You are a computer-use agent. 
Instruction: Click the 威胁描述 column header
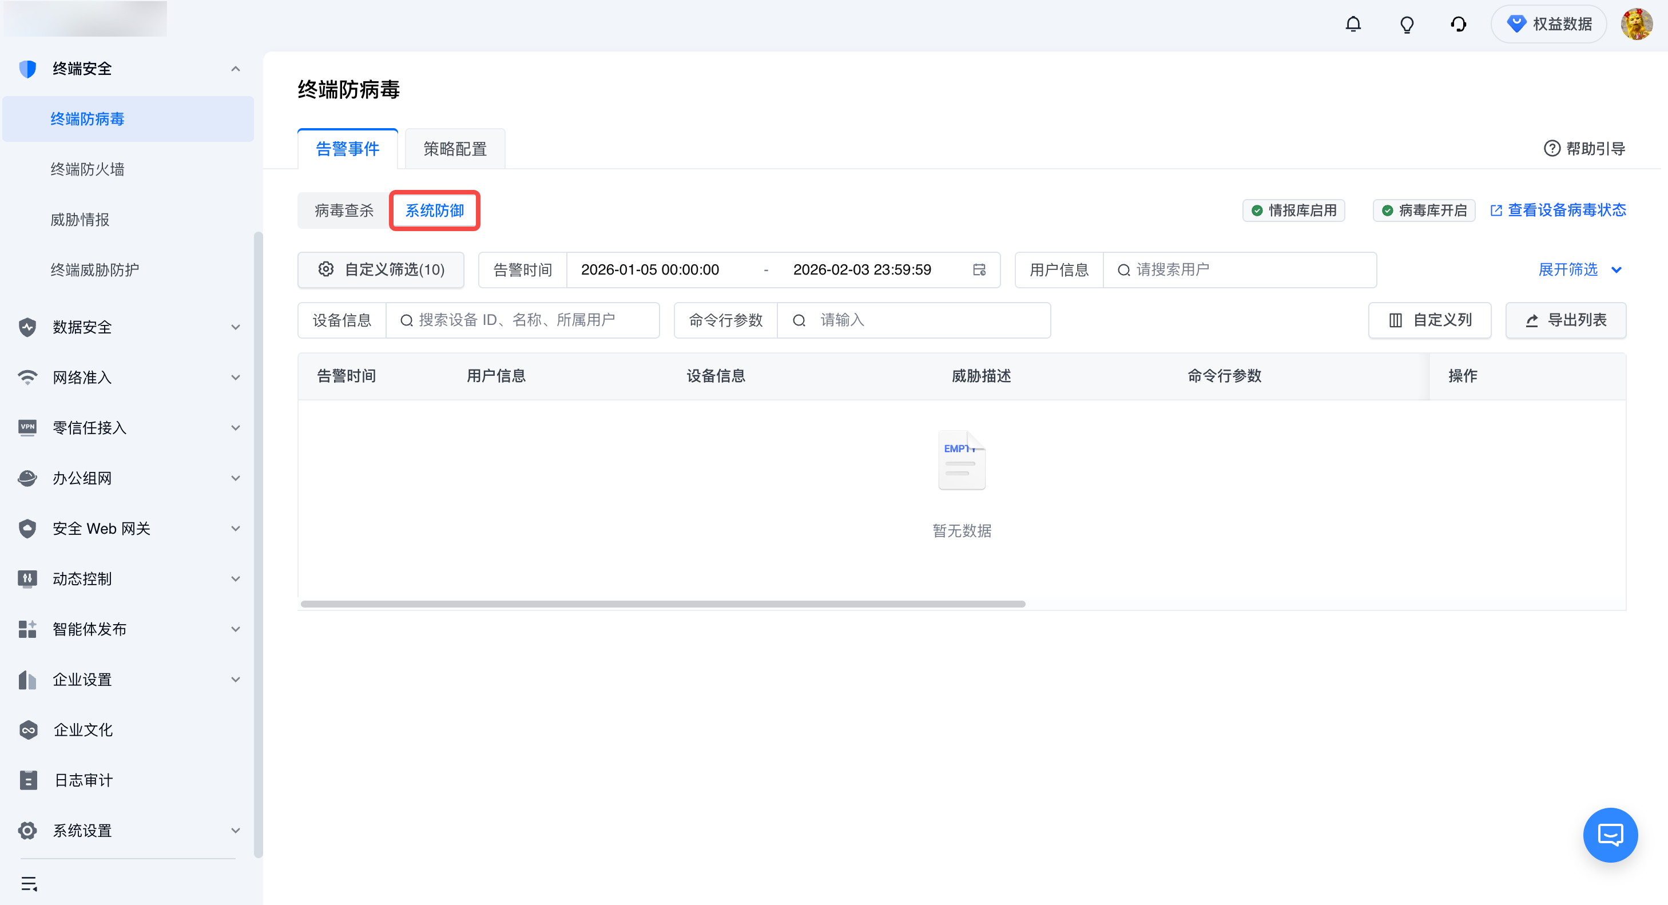[x=981, y=375]
